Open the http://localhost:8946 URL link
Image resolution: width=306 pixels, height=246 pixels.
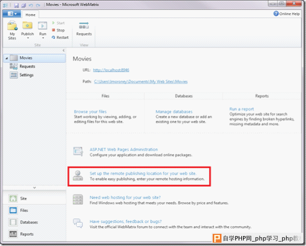(x=111, y=70)
